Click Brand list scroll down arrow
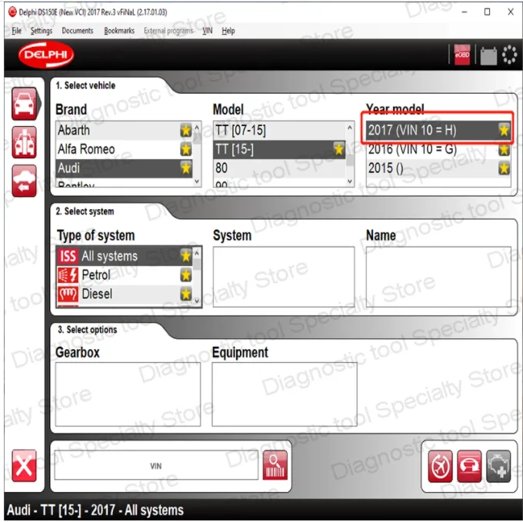Screen dimensions: 523x522 [197, 181]
